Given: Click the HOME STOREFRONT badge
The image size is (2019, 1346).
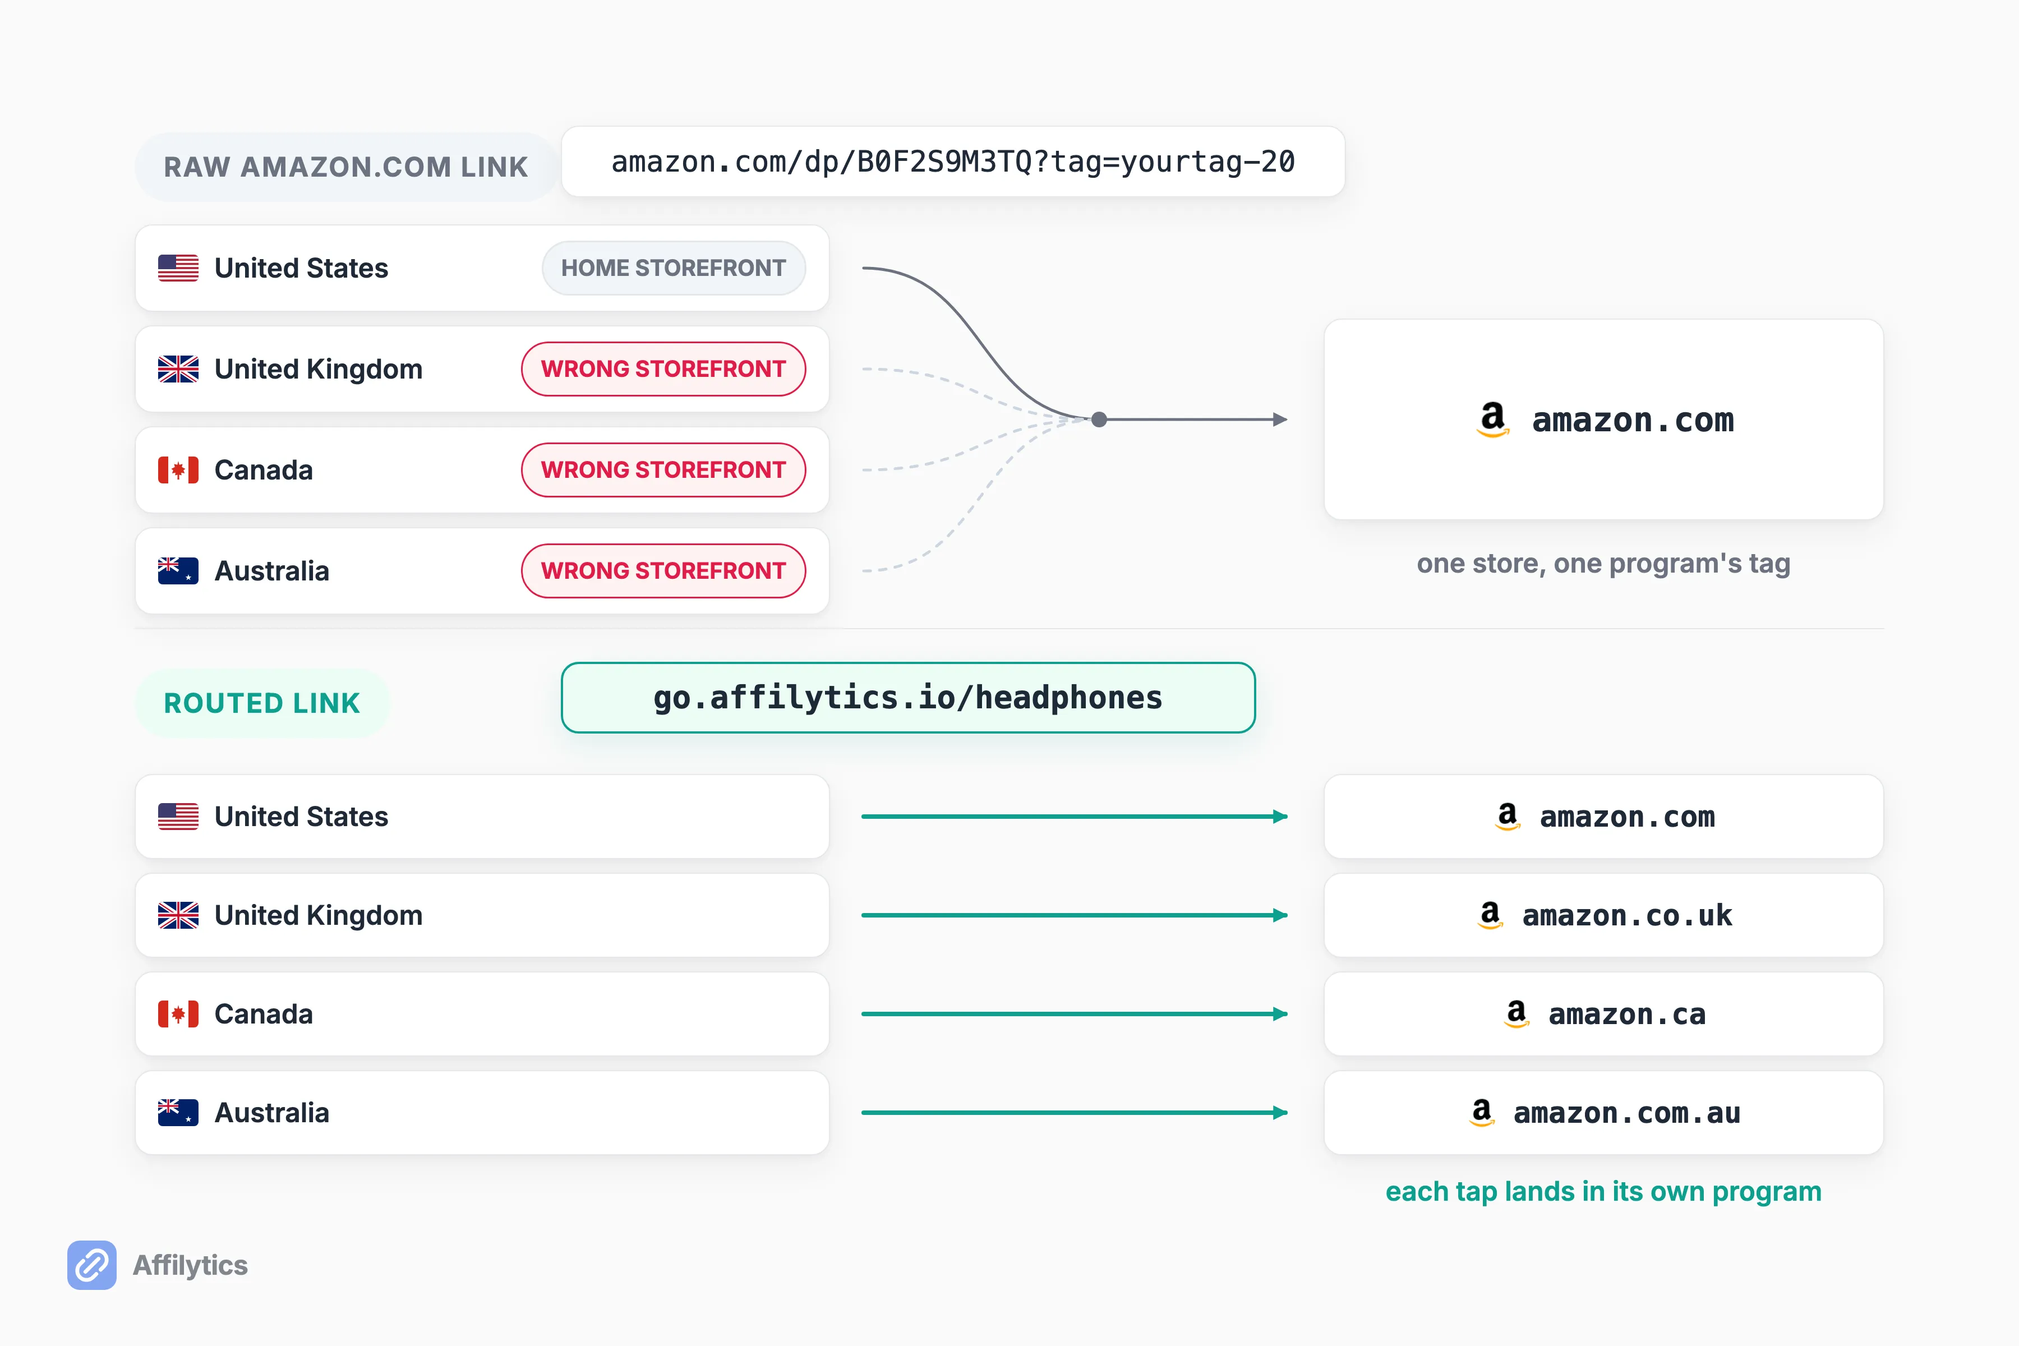Looking at the screenshot, I should (x=674, y=268).
